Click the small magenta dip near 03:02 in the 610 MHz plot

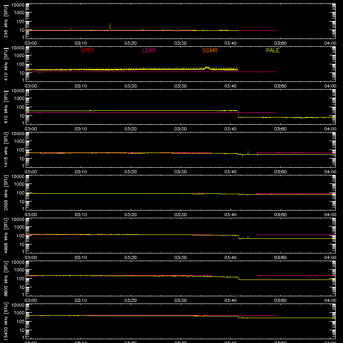(x=40, y=113)
